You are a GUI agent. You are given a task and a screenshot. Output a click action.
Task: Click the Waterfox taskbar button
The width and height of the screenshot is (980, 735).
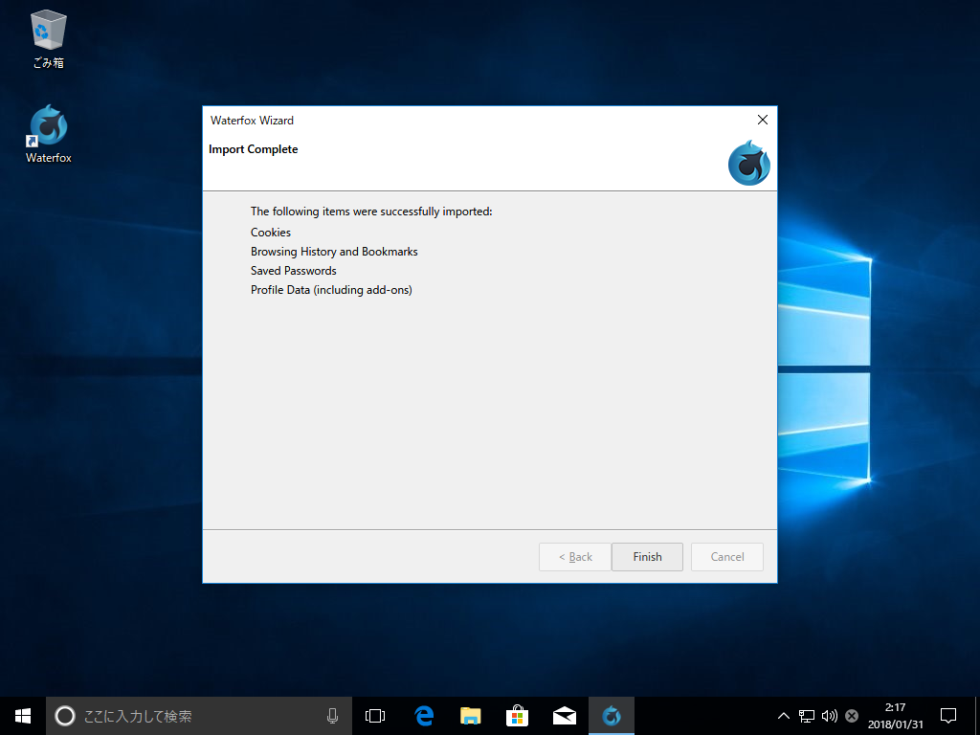[612, 716]
